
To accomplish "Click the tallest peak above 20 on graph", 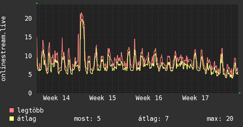I will [x=81, y=14].
